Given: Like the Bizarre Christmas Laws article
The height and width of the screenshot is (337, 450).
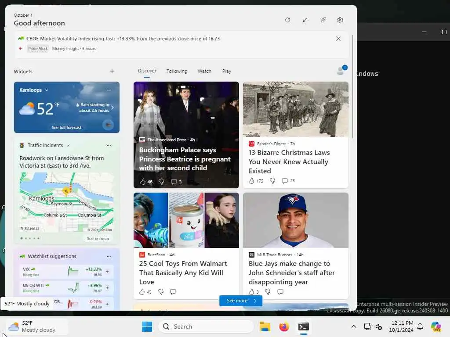Looking at the screenshot, I should point(251,180).
